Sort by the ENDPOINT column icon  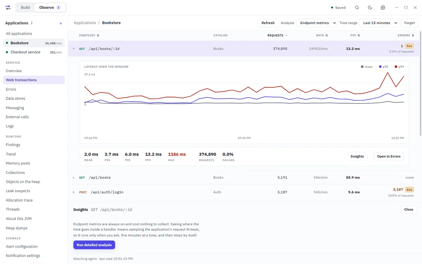[98, 35]
